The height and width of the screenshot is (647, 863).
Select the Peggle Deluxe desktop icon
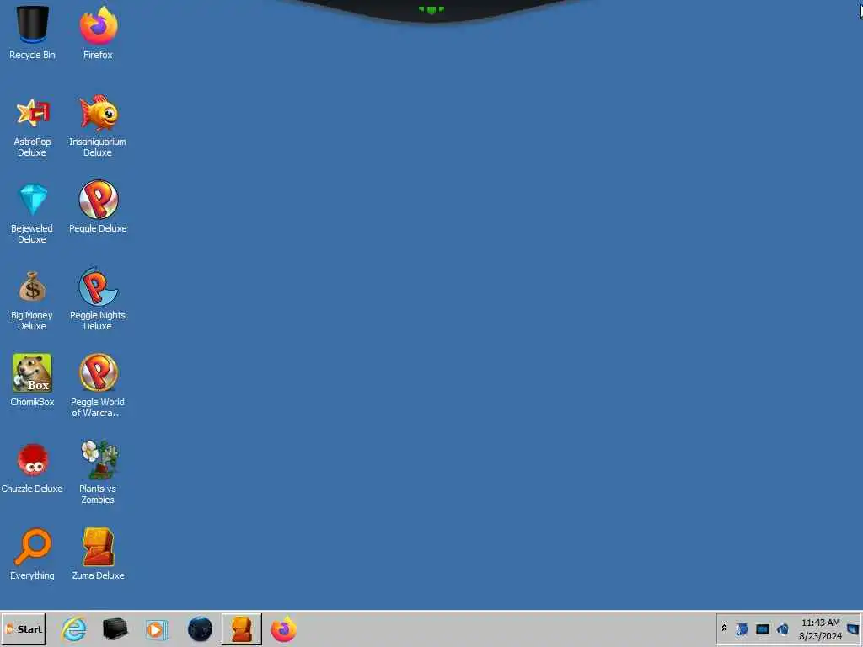tap(98, 207)
